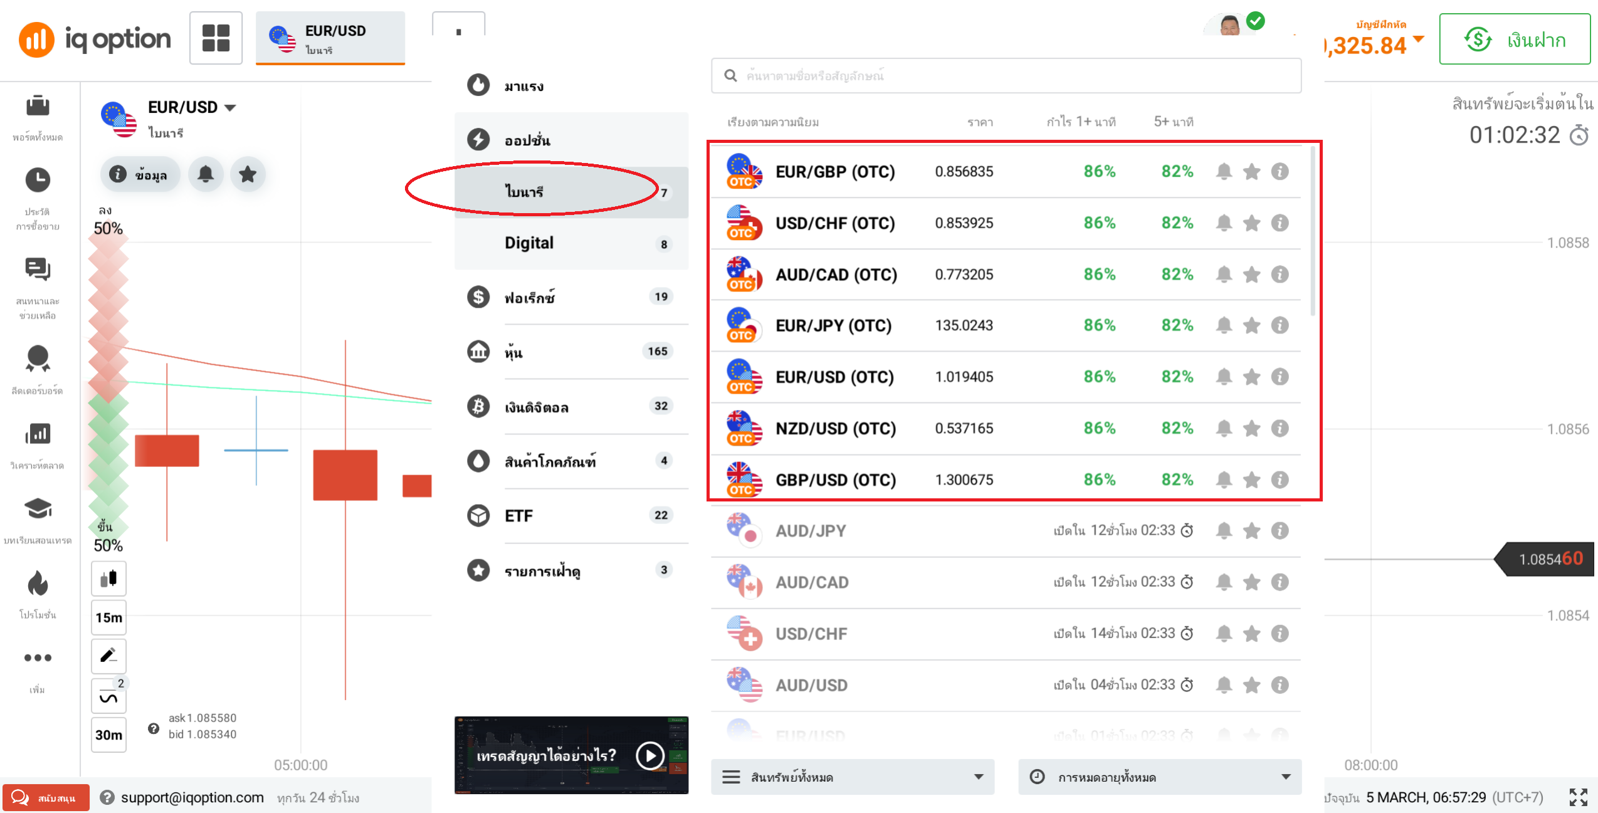Open the Crypto category with 32 assets

coord(571,406)
